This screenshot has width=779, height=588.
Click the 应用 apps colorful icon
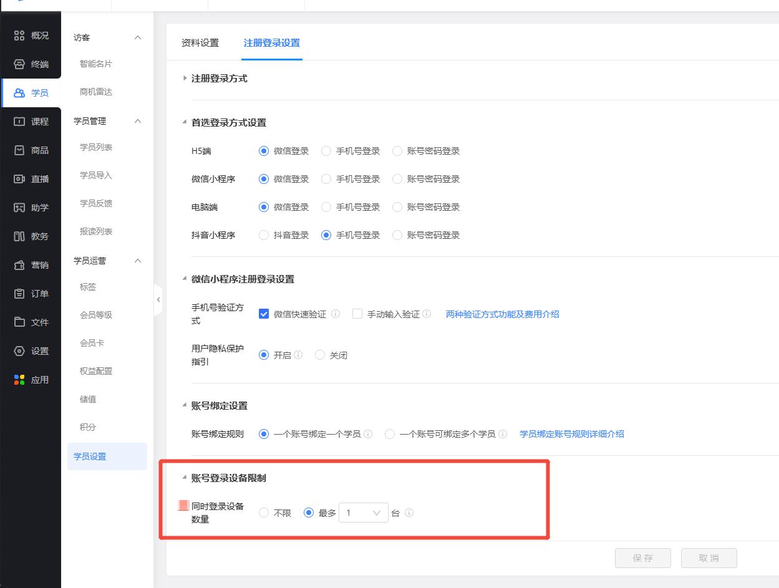tap(19, 380)
